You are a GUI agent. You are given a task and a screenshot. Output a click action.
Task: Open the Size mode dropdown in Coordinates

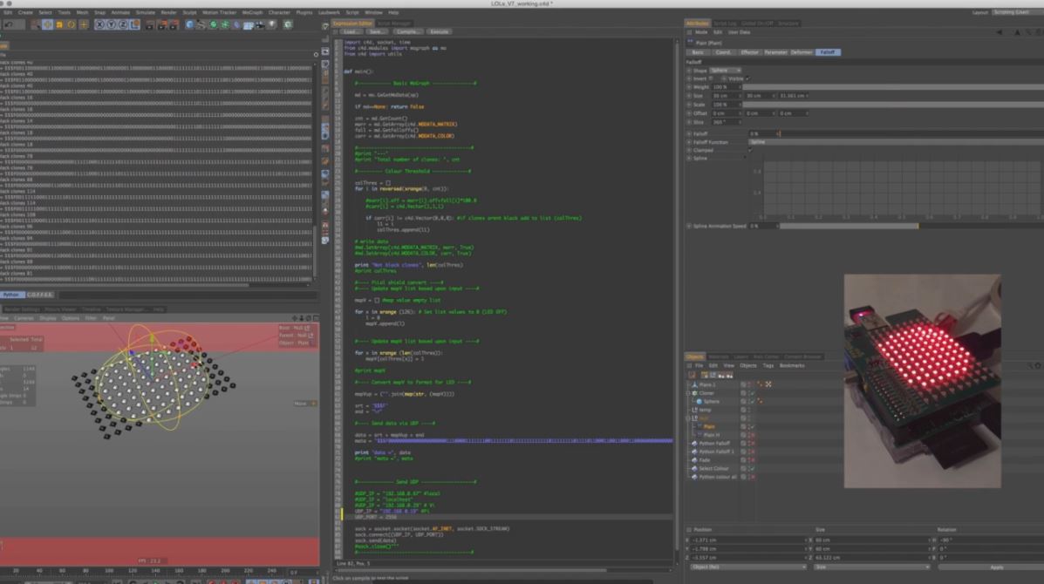point(871,567)
